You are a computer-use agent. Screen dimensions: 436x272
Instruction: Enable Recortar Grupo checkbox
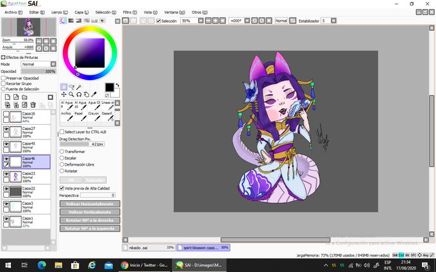[3, 84]
